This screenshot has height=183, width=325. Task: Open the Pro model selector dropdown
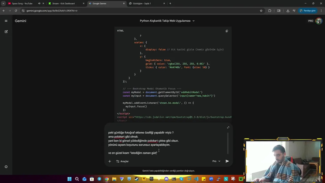tap(216, 161)
